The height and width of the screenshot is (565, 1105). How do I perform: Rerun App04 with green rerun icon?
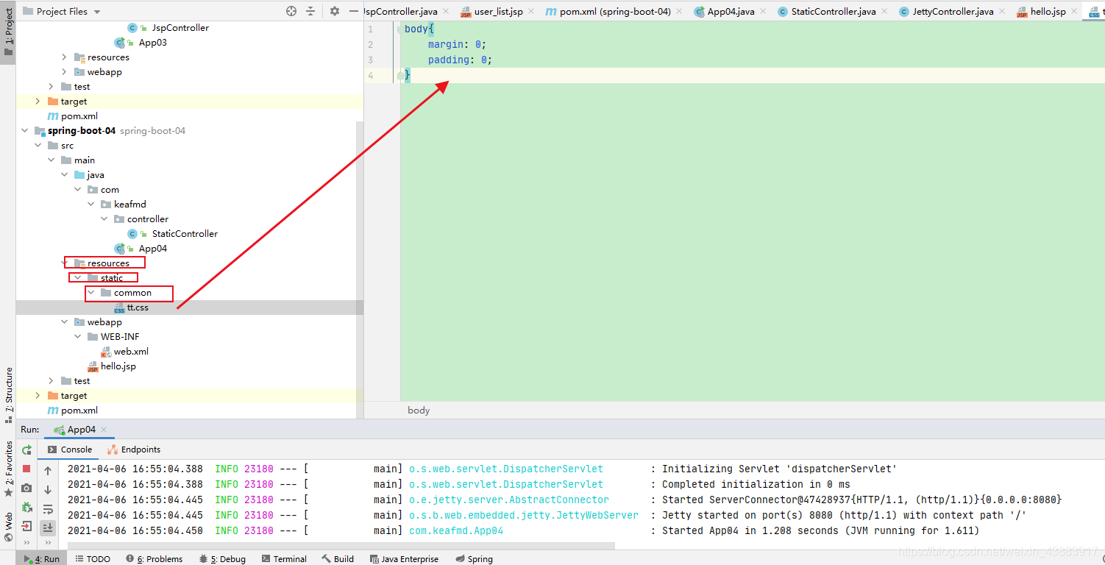click(x=26, y=449)
